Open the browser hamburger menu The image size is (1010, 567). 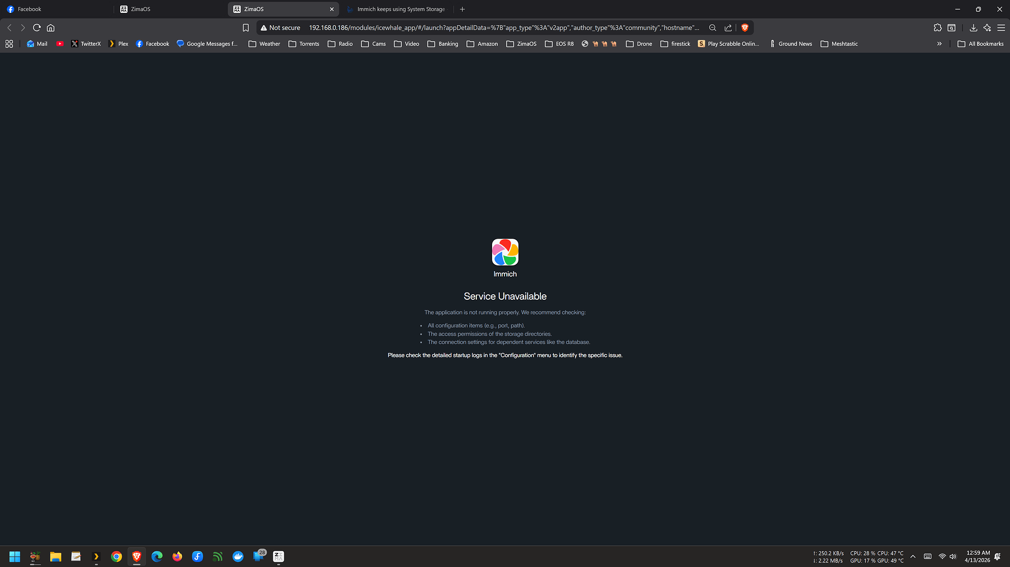(1002, 27)
